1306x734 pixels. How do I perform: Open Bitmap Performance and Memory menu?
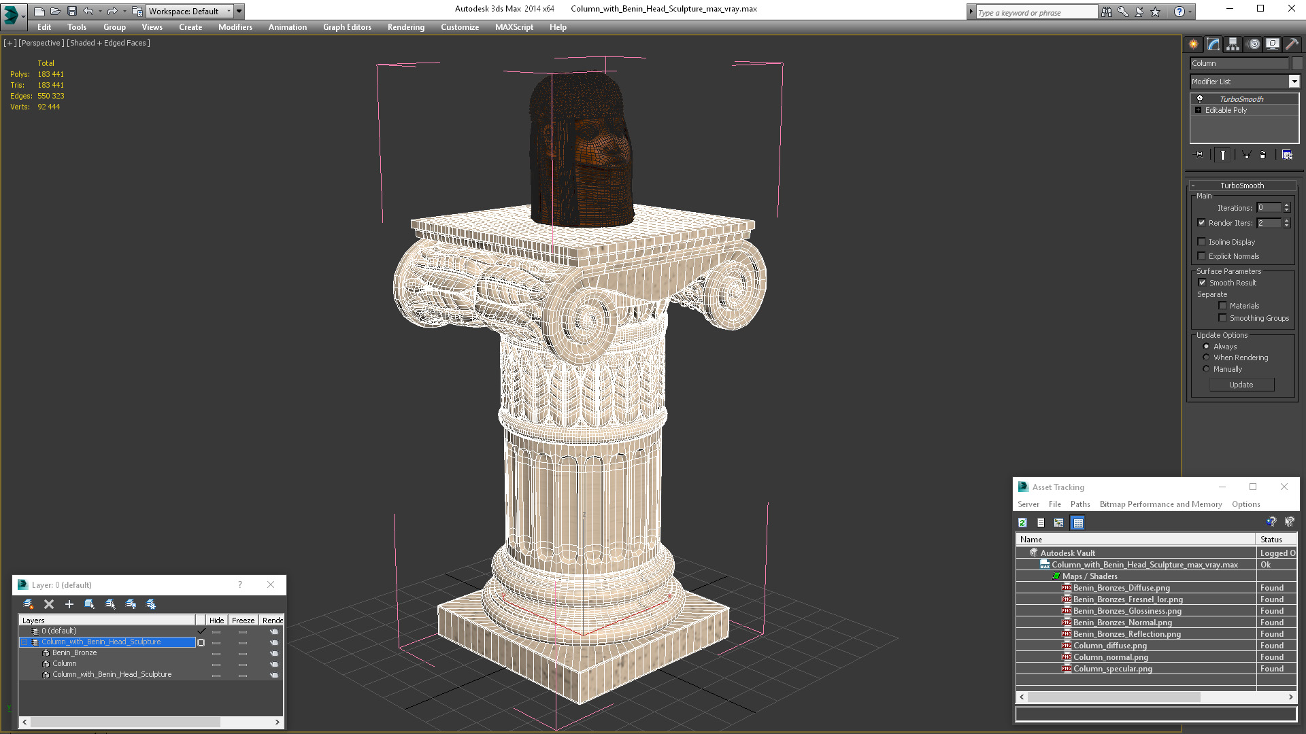1160,504
